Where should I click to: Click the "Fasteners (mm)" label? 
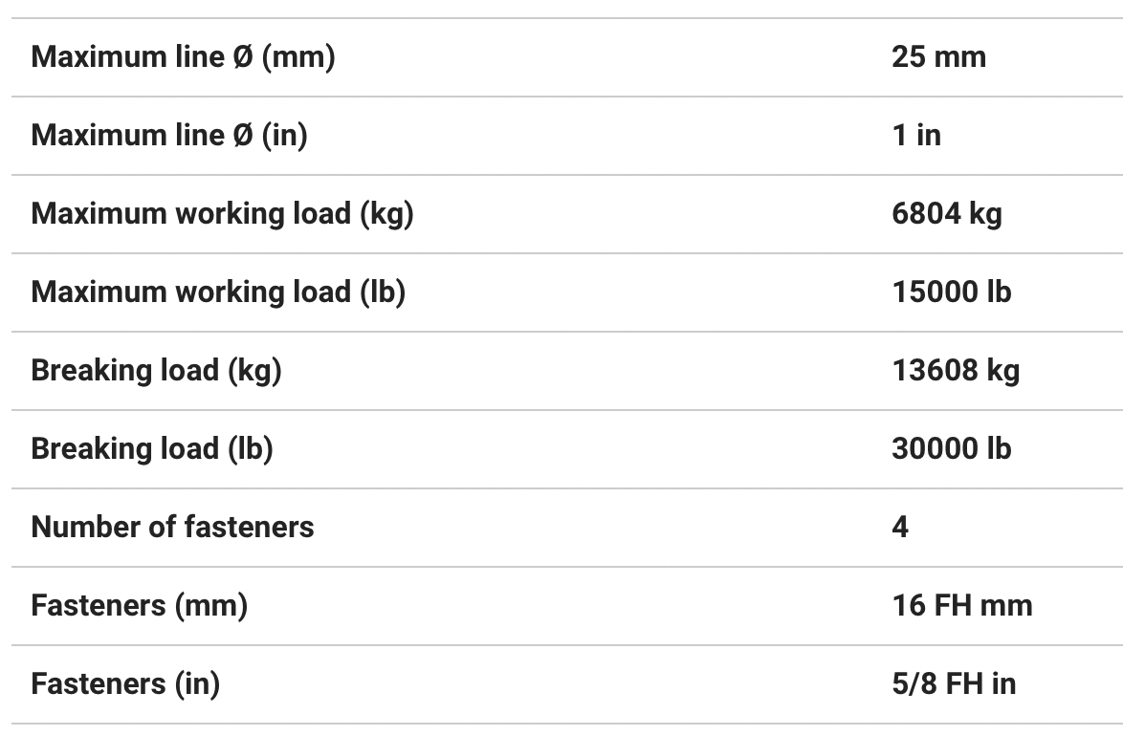point(139,606)
